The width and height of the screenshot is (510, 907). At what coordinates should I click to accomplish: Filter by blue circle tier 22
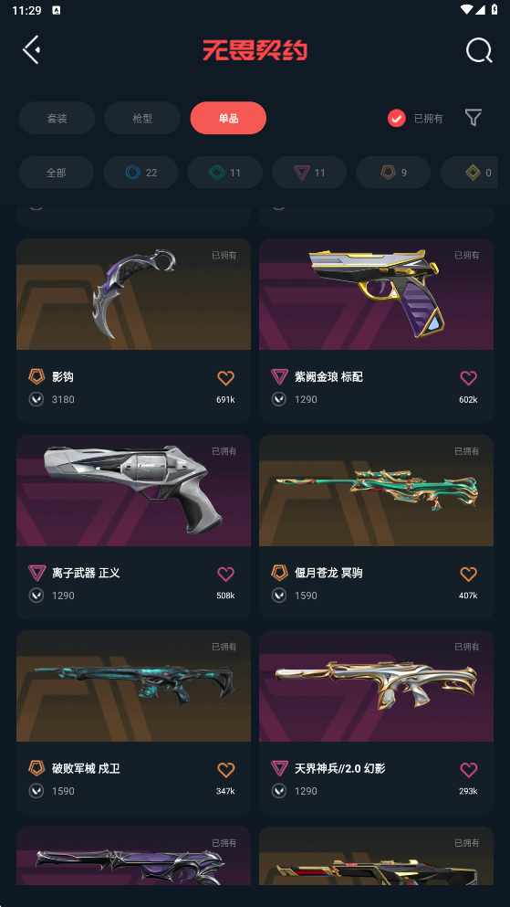tap(141, 173)
